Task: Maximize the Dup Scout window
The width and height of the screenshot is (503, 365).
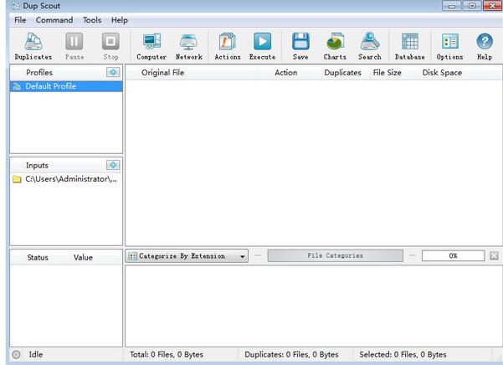Action: pos(472,6)
